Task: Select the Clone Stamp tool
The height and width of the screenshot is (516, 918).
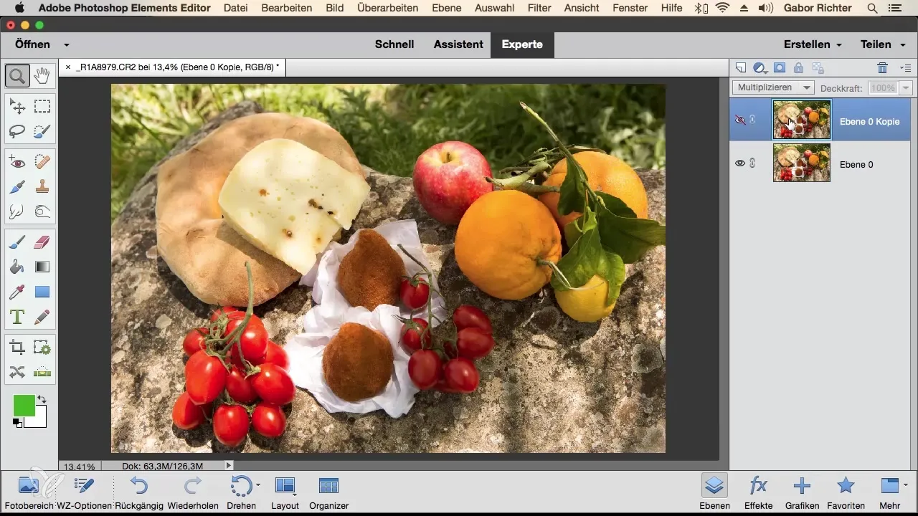Action: pyautogui.click(x=42, y=187)
